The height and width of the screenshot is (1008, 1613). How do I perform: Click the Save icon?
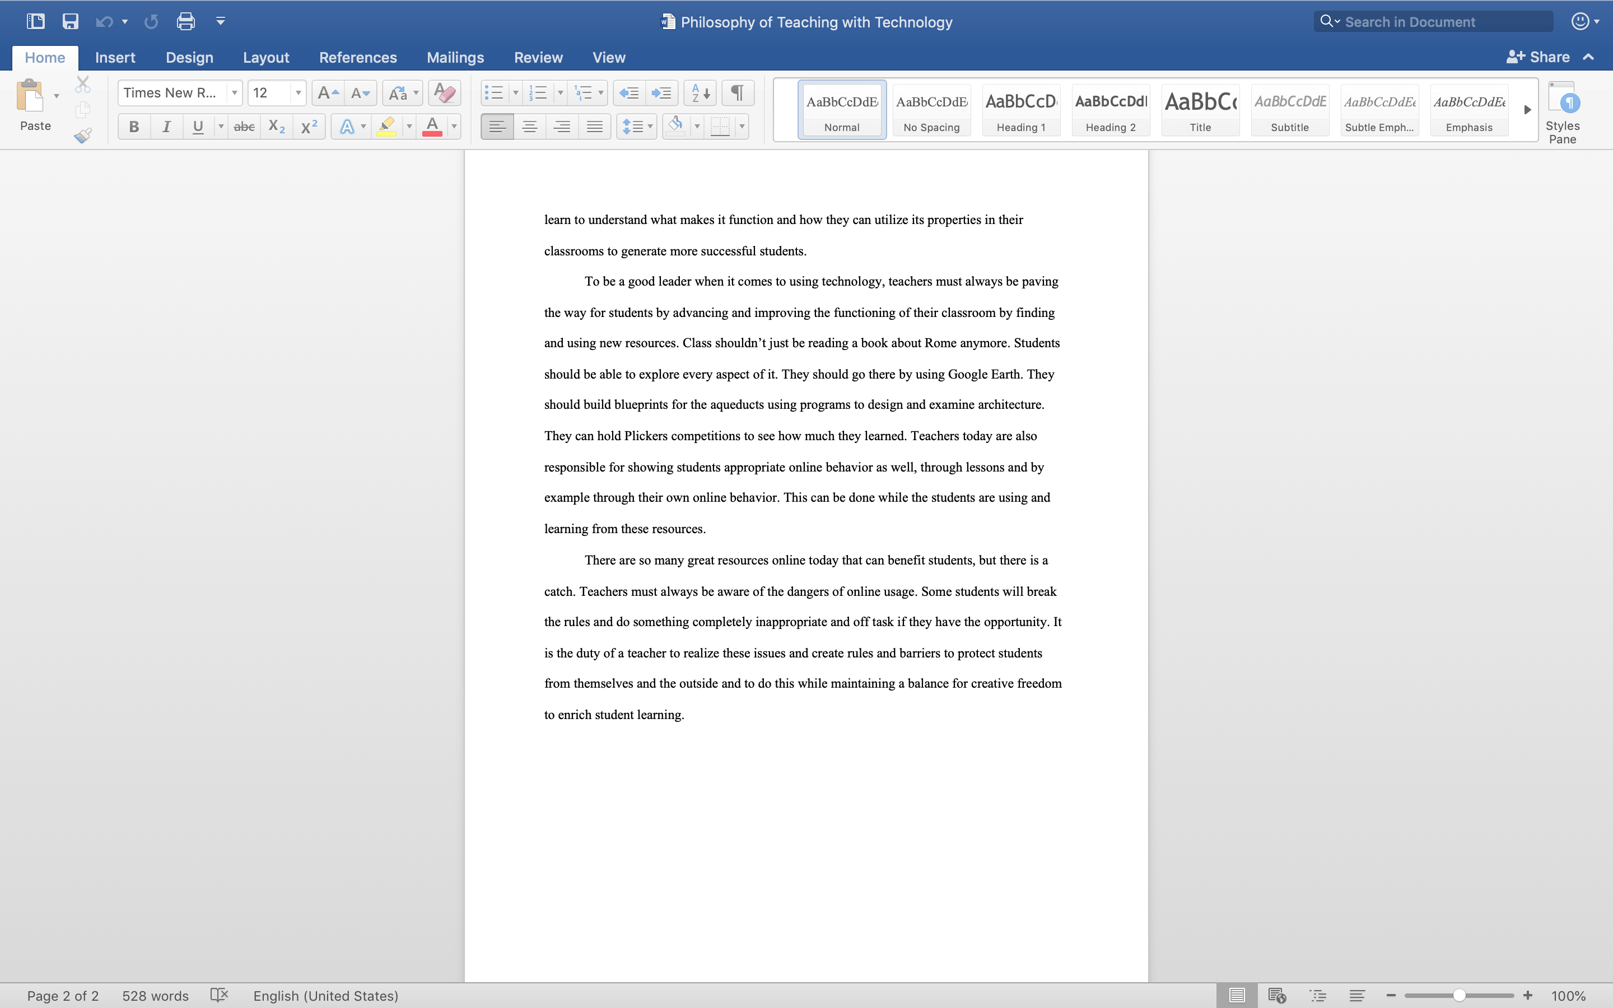[70, 21]
